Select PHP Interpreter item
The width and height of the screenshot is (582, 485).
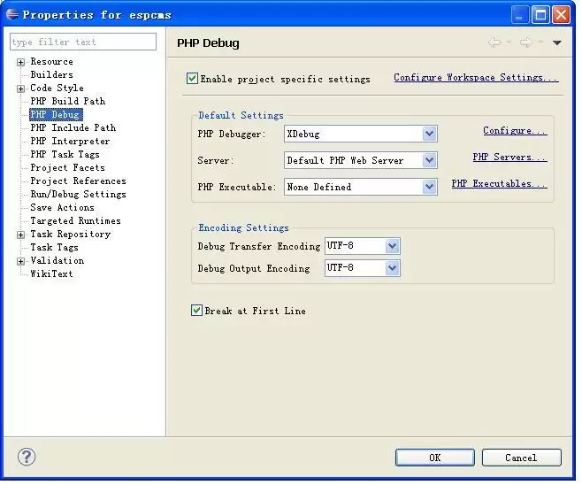(70, 141)
